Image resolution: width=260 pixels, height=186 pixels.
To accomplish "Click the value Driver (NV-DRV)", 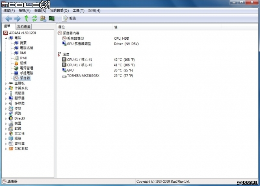I will (126, 44).
